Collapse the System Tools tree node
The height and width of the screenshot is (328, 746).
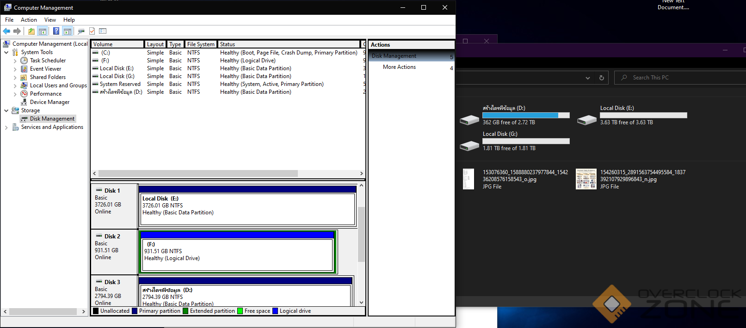(6, 52)
